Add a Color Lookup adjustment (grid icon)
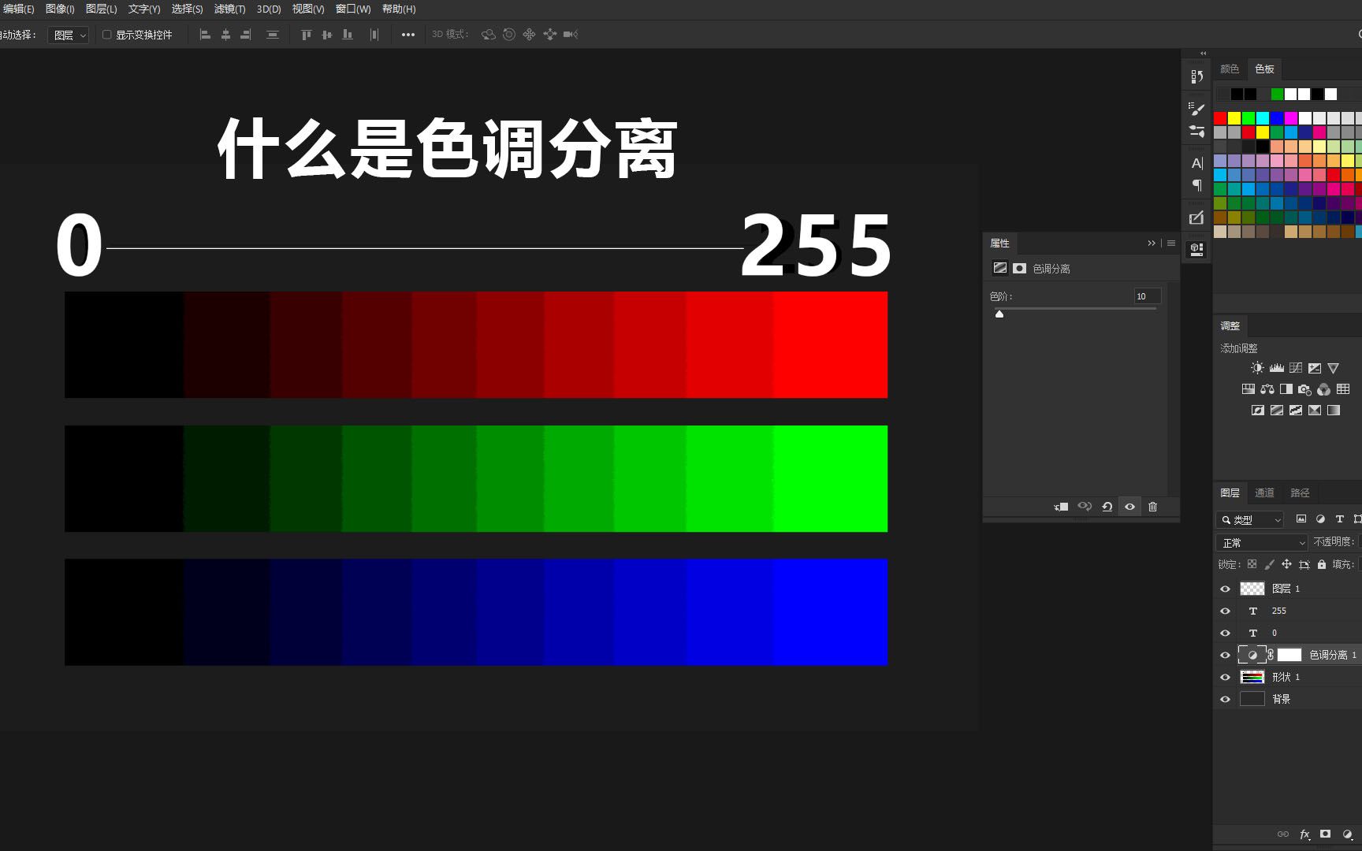 [1343, 389]
